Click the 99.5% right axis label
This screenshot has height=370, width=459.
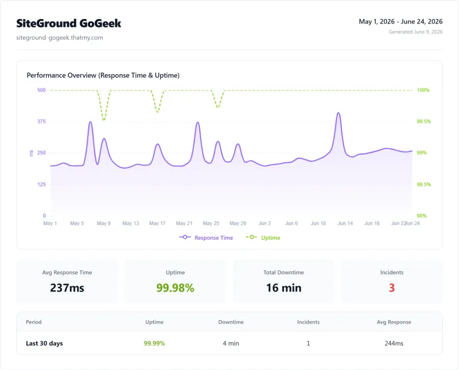pyautogui.click(x=423, y=122)
